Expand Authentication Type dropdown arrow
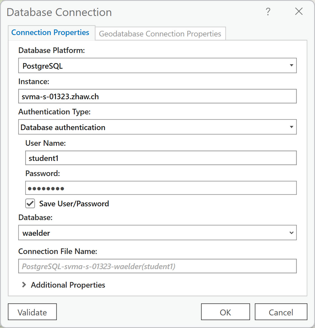Image resolution: width=315 pixels, height=328 pixels. tap(291, 127)
